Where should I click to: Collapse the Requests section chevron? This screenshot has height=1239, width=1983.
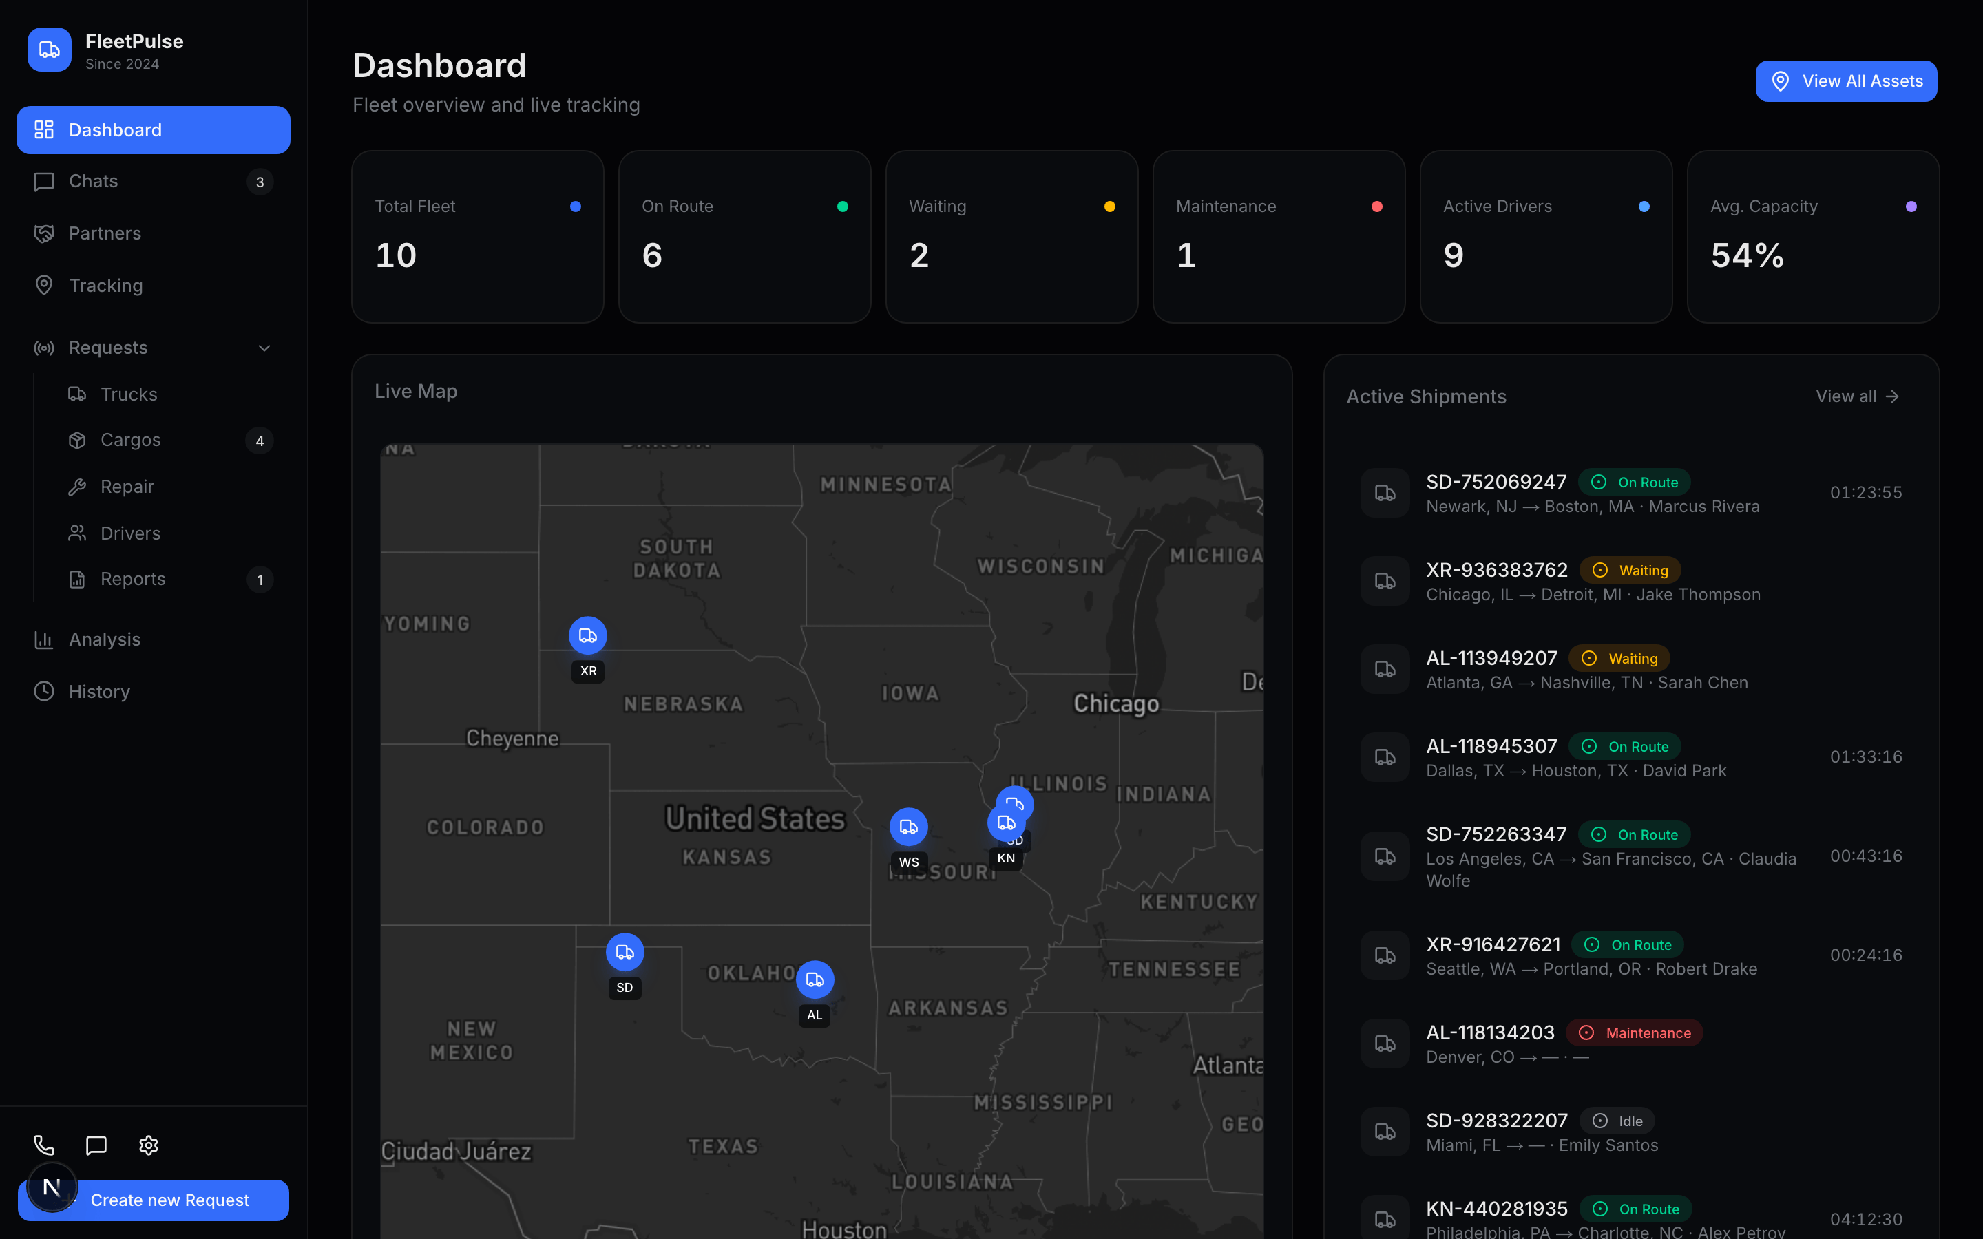point(264,348)
